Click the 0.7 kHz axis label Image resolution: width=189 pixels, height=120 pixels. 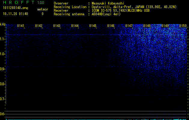2,99
